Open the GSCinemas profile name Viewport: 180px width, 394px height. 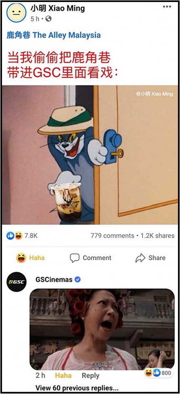click(54, 279)
